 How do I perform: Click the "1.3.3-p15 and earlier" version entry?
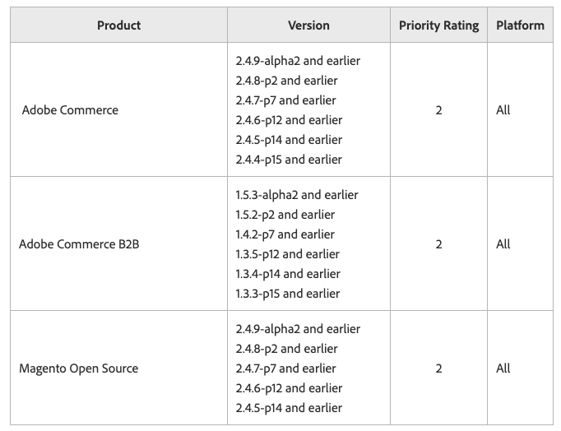click(287, 294)
